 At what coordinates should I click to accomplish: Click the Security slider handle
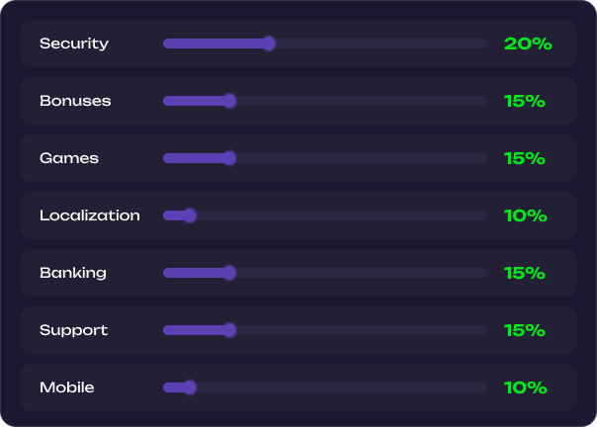click(x=269, y=43)
